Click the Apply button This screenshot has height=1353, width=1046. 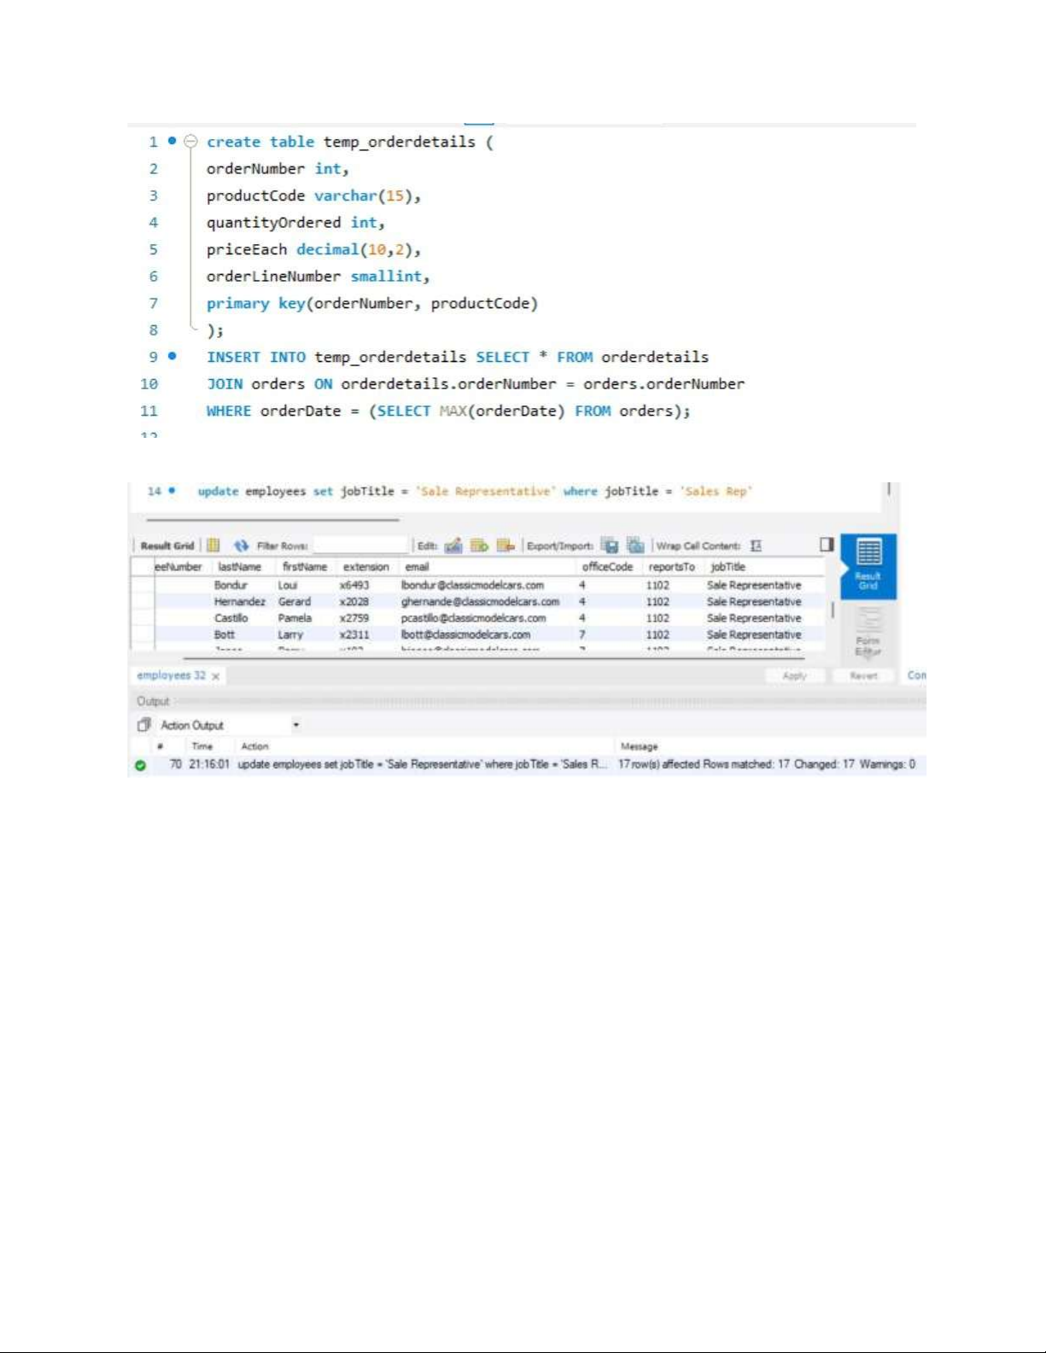tap(794, 675)
